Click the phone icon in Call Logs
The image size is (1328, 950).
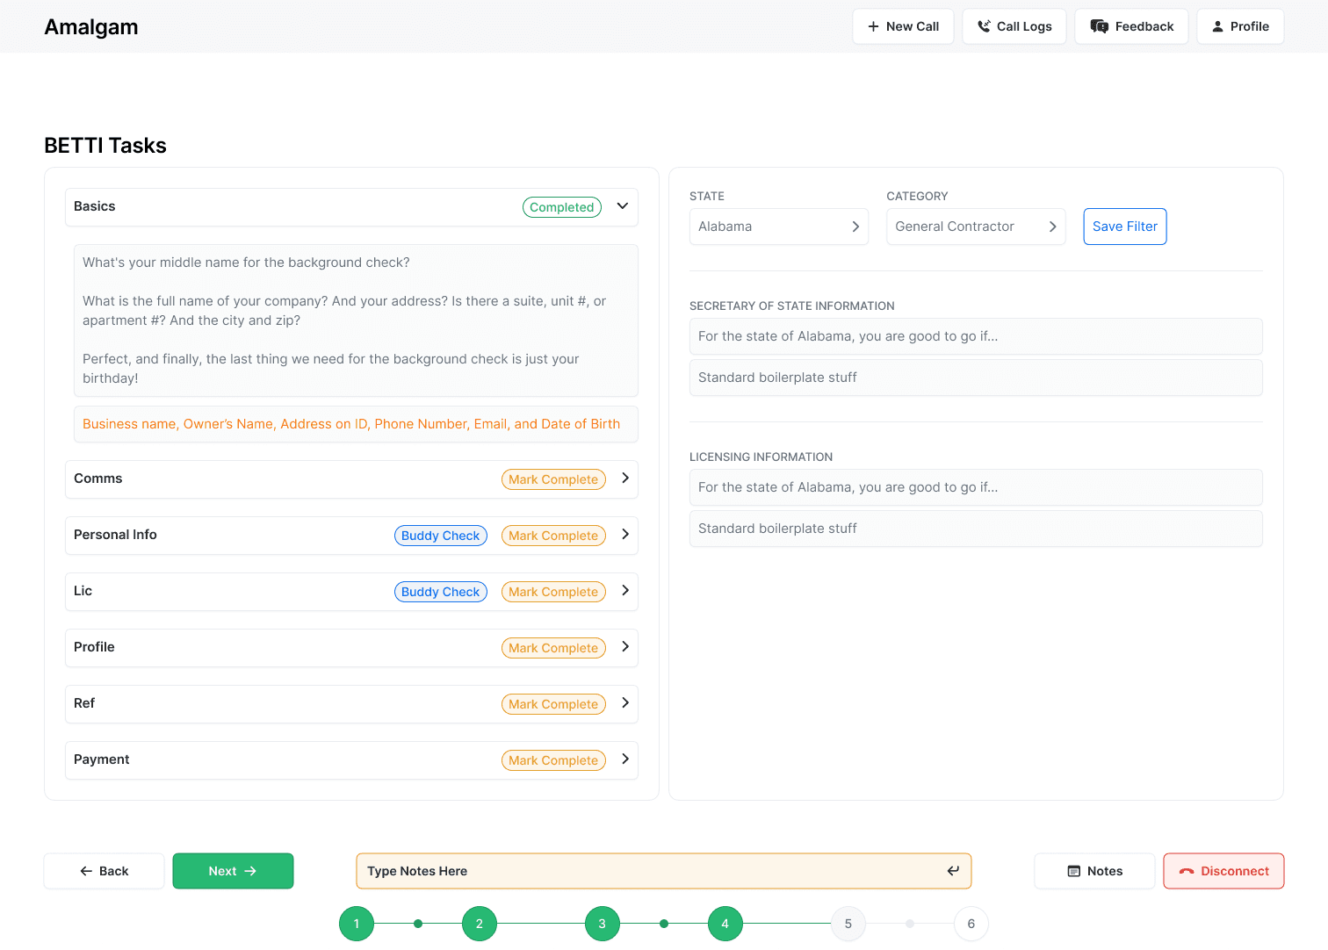[x=984, y=26]
